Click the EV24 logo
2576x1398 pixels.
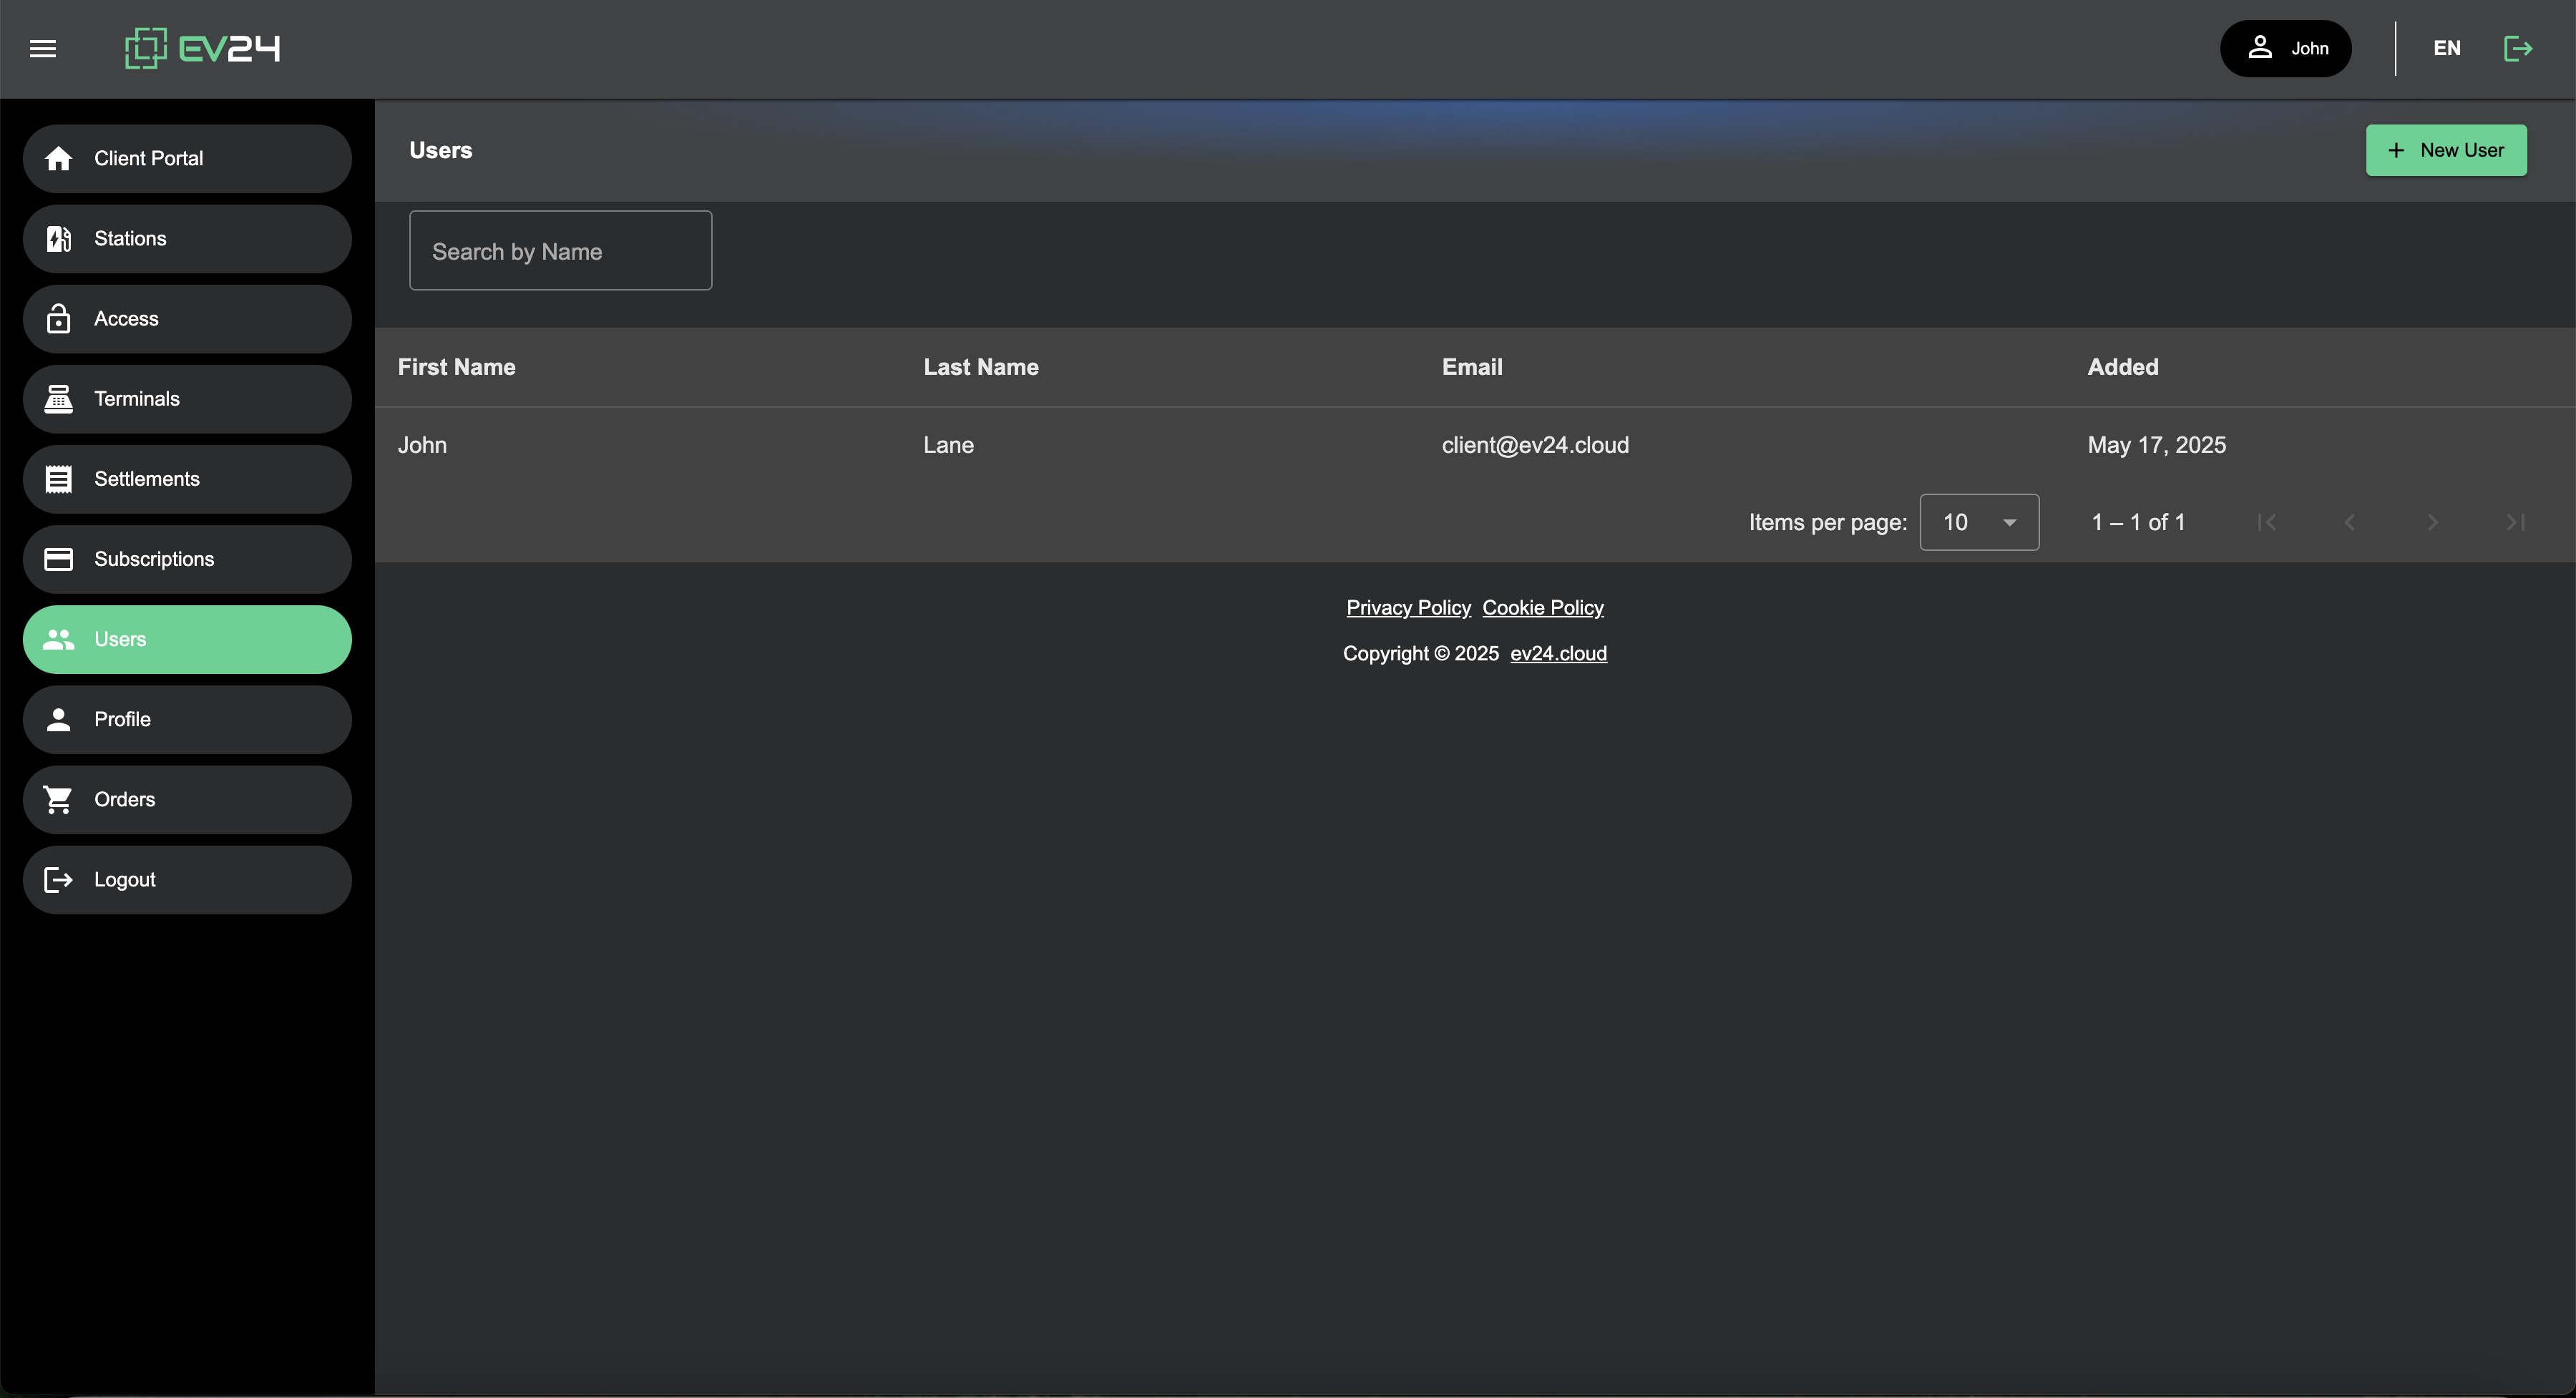pyautogui.click(x=203, y=48)
